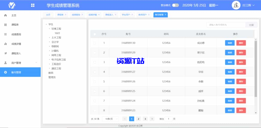Collapse the 环境工程 tree node
Screen dimensions: 261x128
tap(49, 29)
